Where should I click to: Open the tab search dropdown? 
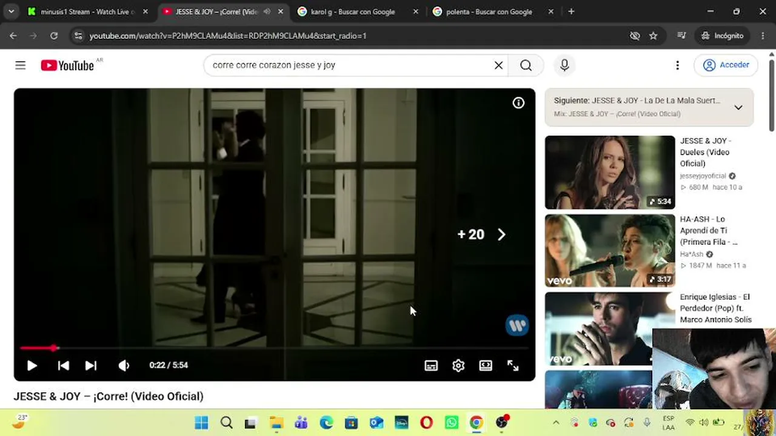(x=11, y=12)
